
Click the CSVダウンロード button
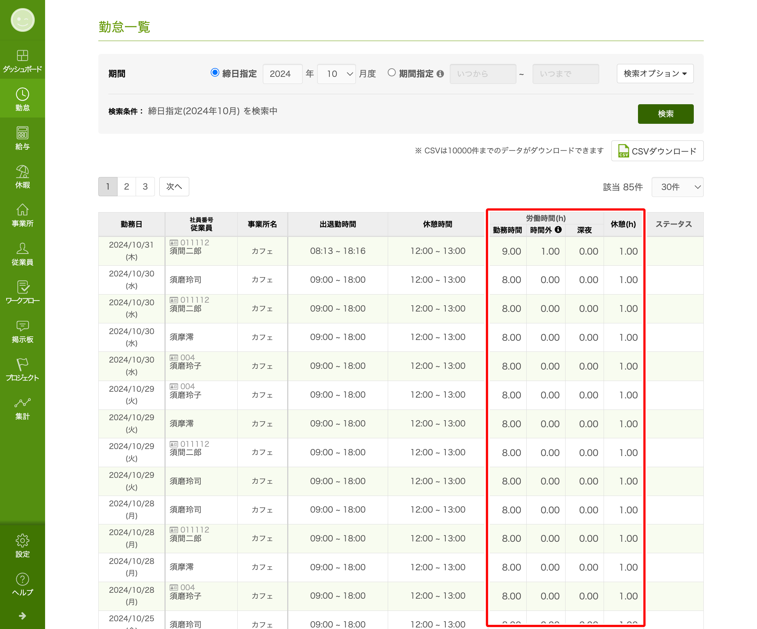(x=657, y=151)
